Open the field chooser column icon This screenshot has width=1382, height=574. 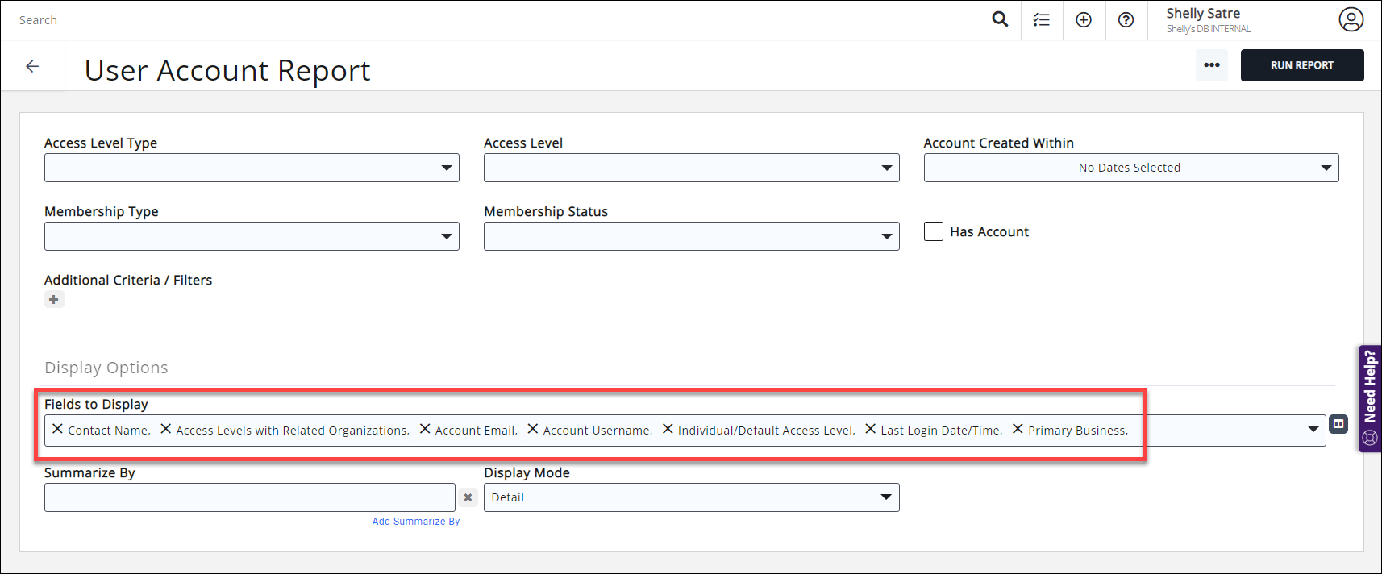1338,424
